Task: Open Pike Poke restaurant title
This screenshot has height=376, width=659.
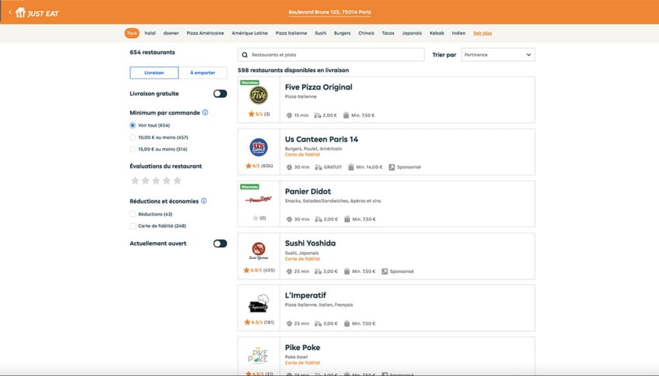Action: (302, 348)
